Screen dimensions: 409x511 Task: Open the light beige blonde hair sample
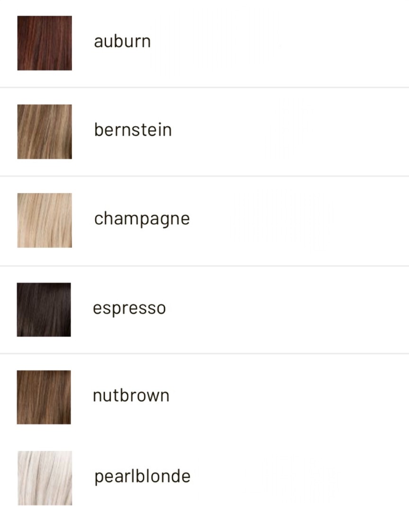[44, 220]
